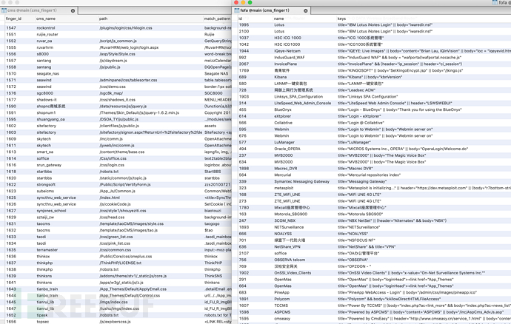Select the s8000 cell
Viewport: 511px width, 324px height.
pyautogui.click(x=43, y=54)
